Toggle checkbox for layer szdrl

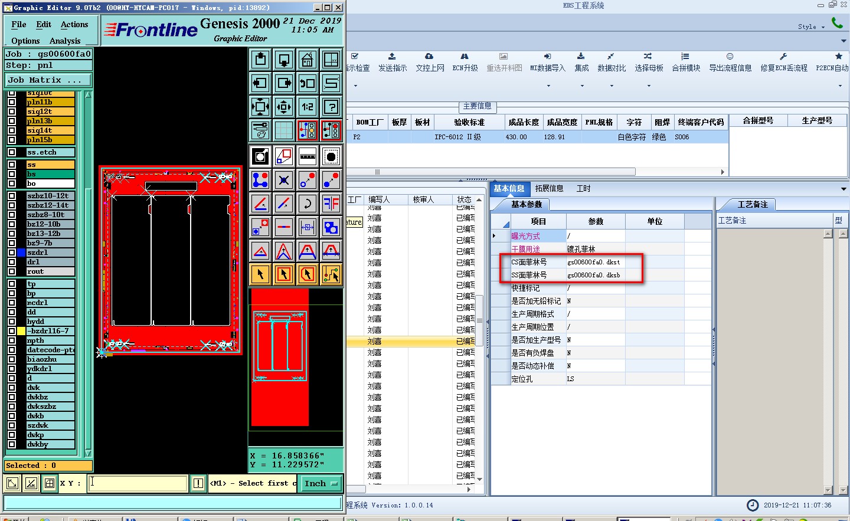coord(12,253)
